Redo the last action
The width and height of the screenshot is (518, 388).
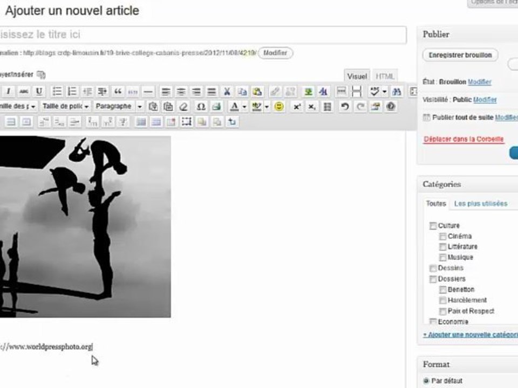(360, 107)
